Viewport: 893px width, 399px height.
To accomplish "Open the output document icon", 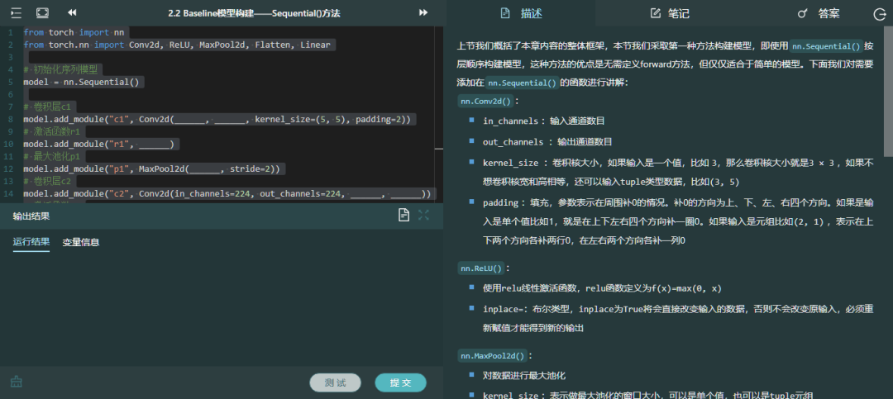I will 404,215.
